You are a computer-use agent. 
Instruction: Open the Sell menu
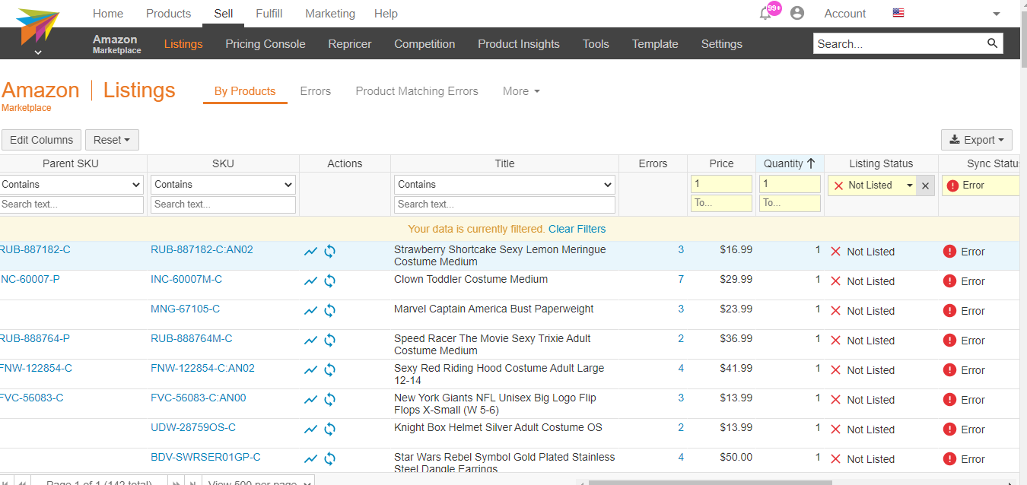224,14
